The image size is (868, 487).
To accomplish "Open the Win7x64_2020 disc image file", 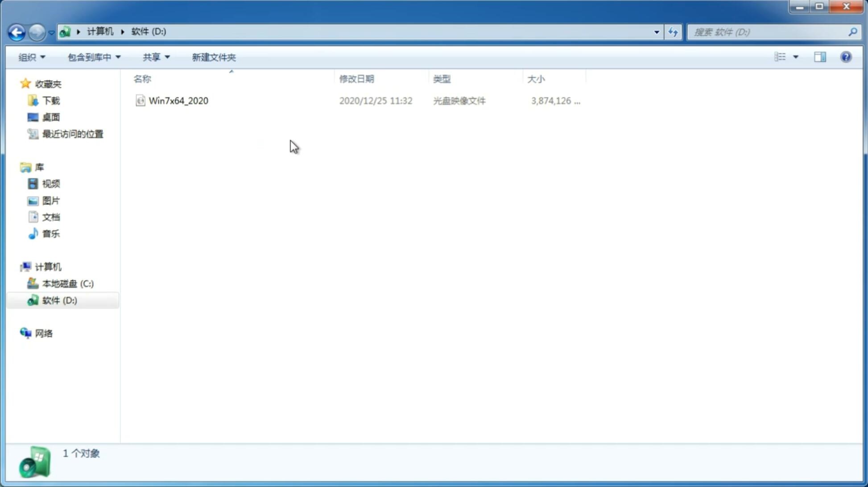I will click(178, 100).
